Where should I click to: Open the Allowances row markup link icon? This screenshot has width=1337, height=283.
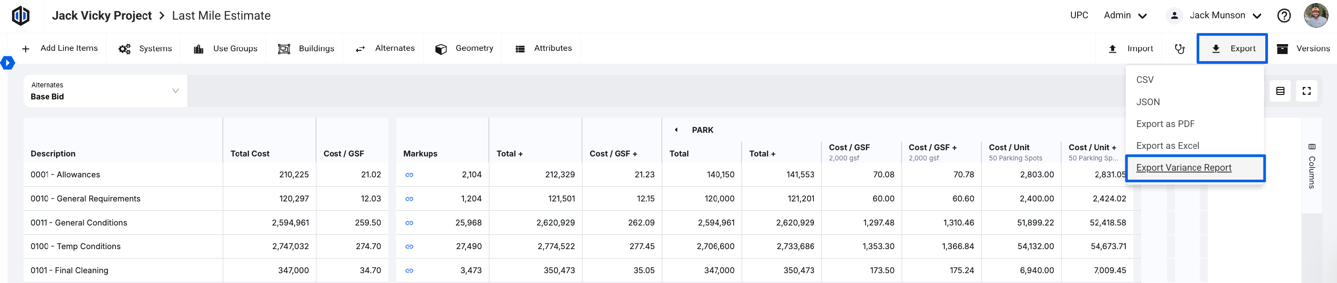click(409, 175)
